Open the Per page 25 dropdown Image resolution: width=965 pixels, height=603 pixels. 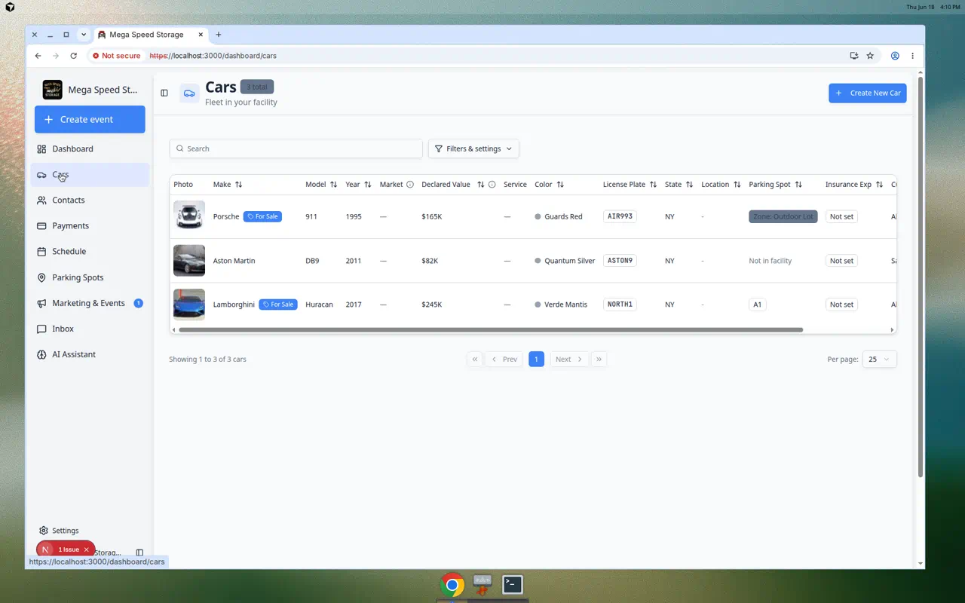[x=879, y=360]
